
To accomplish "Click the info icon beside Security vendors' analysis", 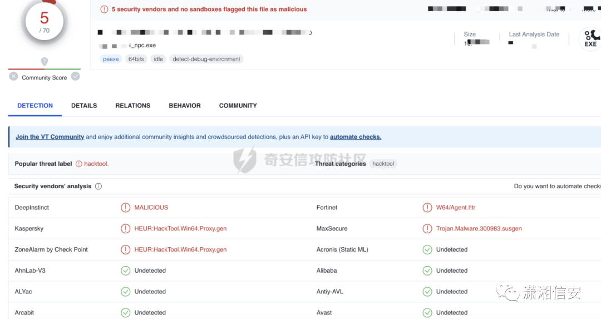I will coord(98,187).
